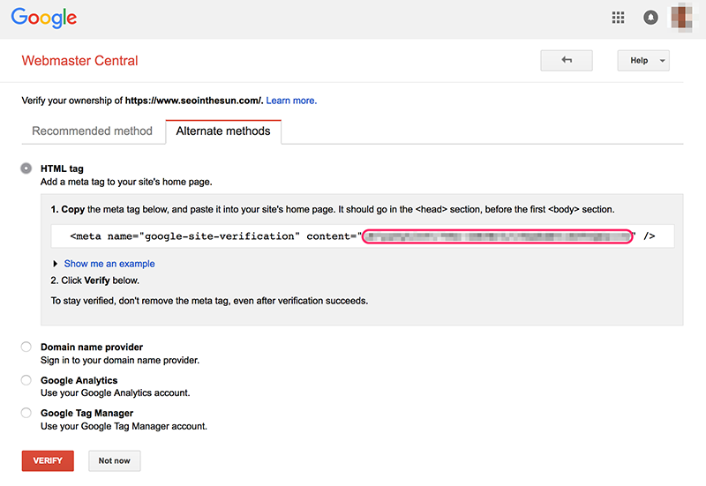Select the Alternate methods tab
Viewport: 706px width, 486px height.
click(223, 131)
